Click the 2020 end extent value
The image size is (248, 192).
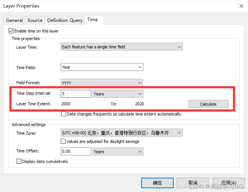coord(140,104)
